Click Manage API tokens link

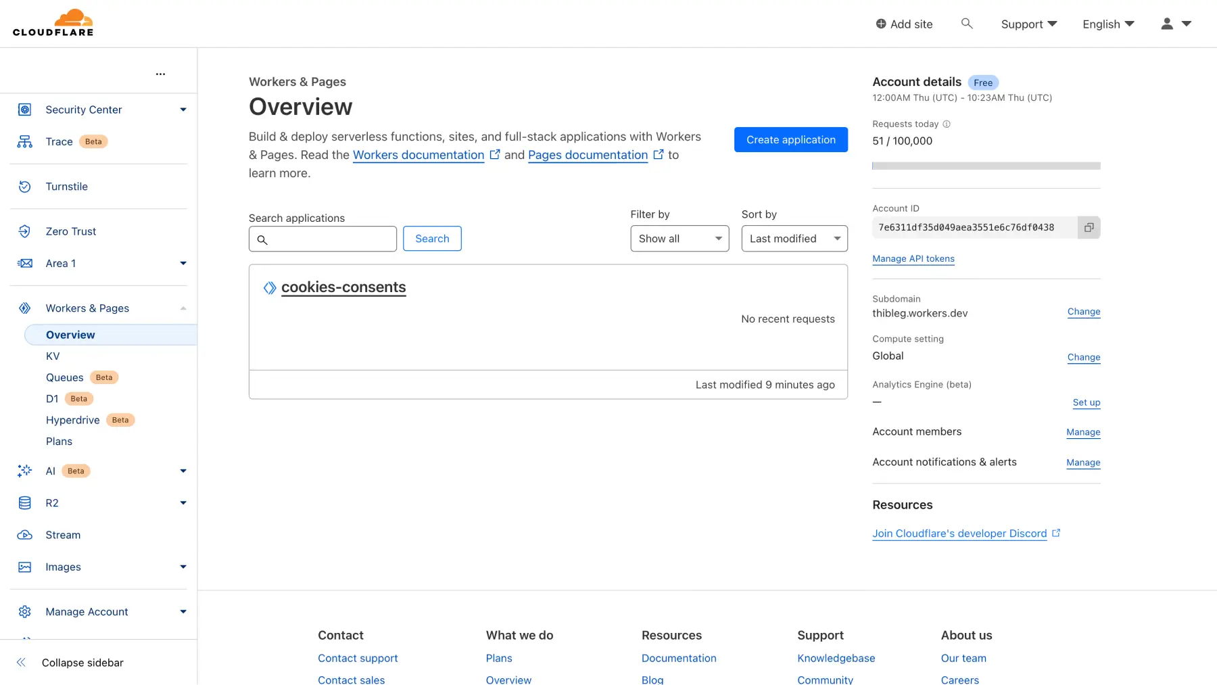tap(913, 258)
